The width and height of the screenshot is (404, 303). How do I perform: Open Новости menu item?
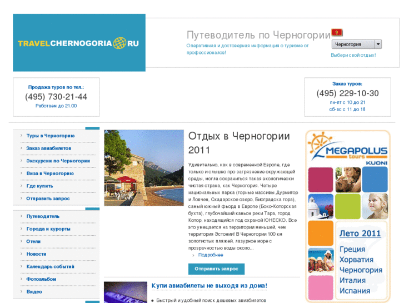coord(36,254)
